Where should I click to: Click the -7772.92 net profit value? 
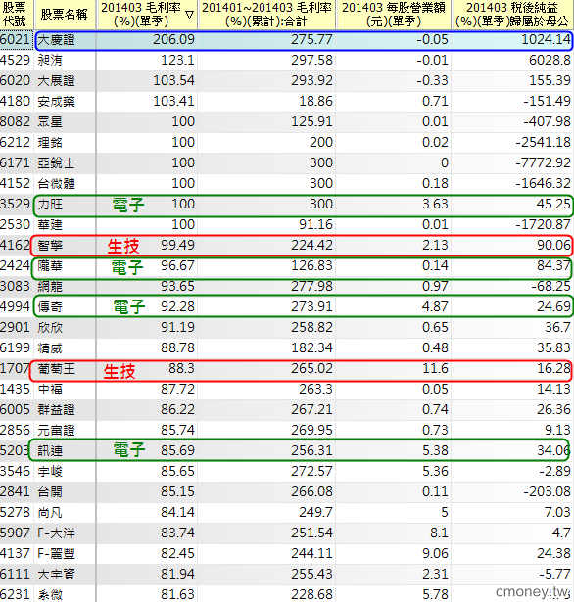(x=544, y=162)
